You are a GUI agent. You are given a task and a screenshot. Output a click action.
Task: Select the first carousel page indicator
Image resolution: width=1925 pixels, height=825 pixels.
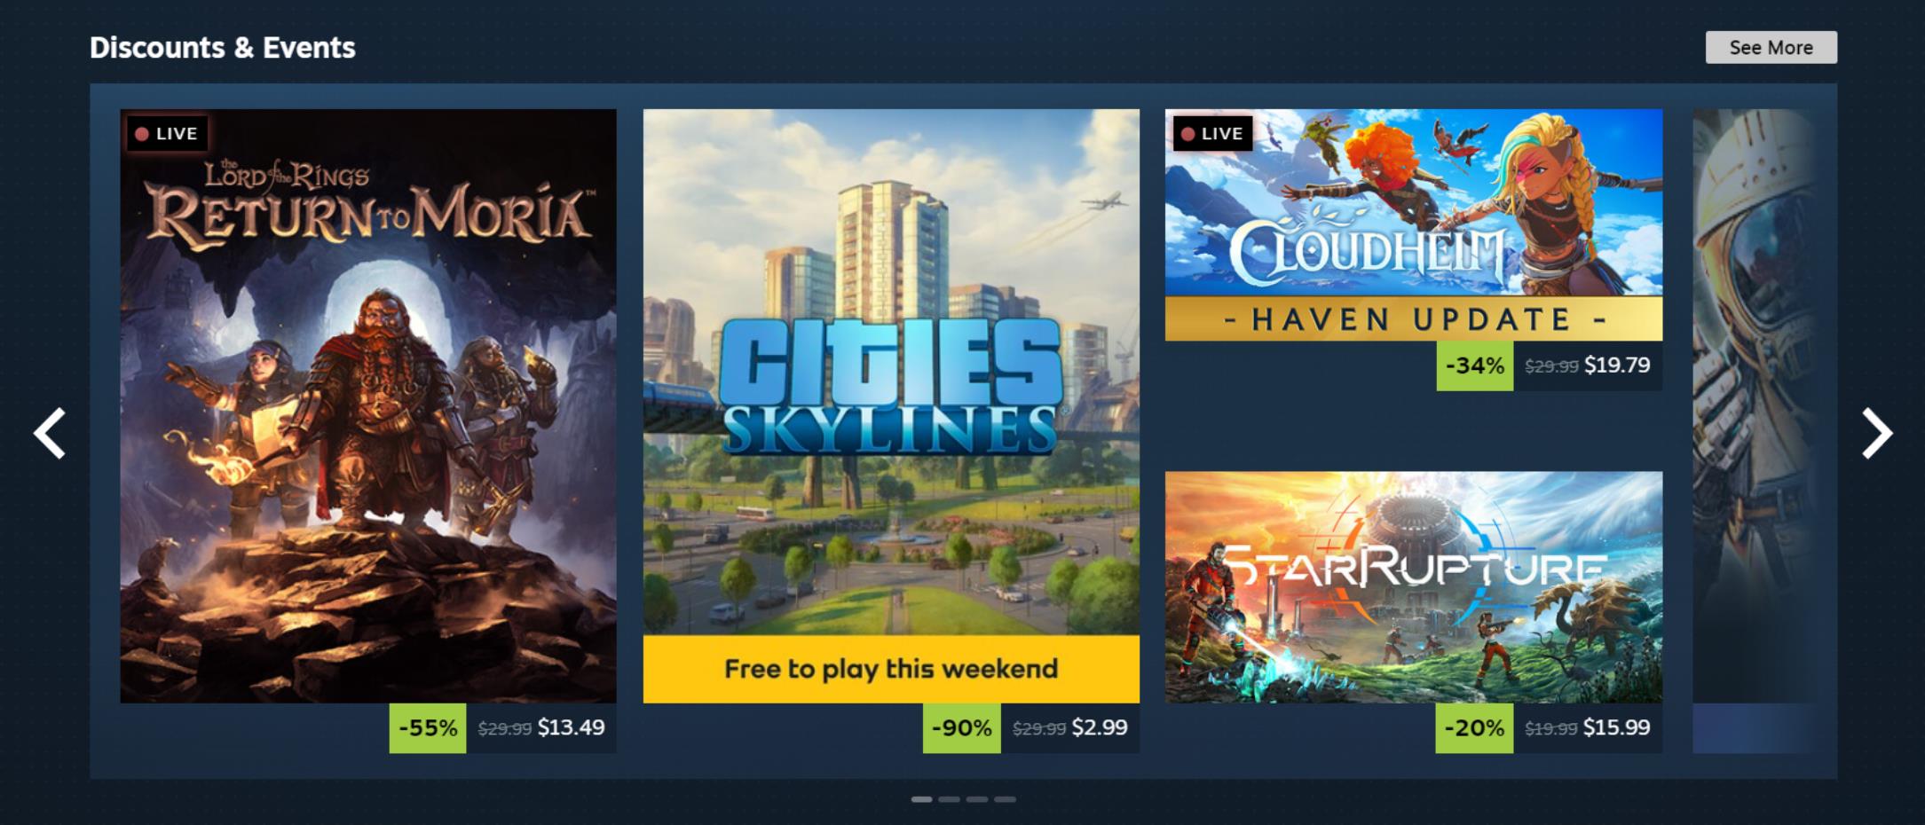click(x=922, y=799)
